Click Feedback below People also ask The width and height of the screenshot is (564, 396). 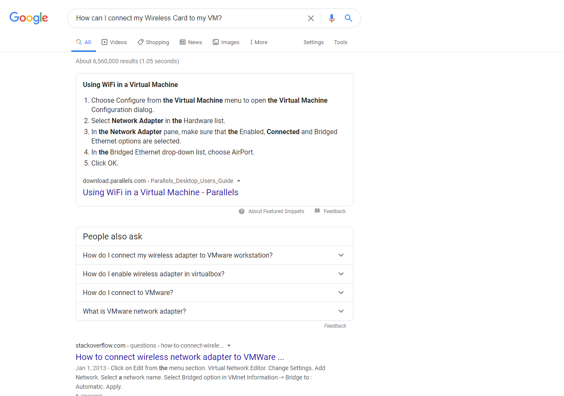click(x=335, y=326)
